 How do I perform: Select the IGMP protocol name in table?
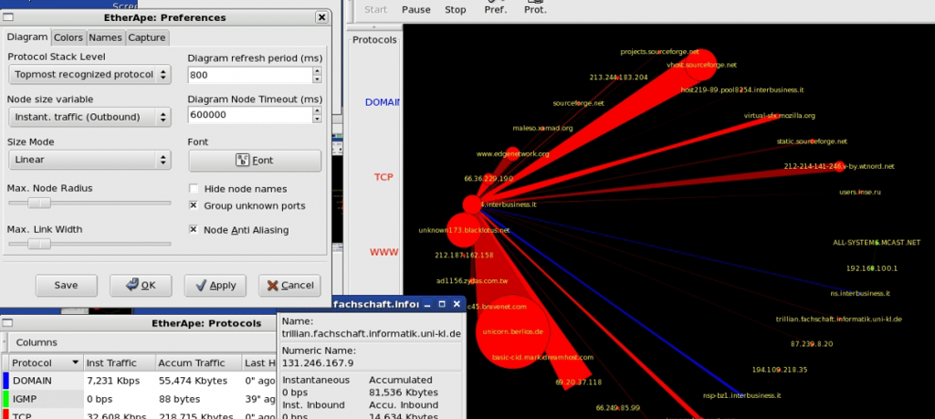tap(26, 399)
